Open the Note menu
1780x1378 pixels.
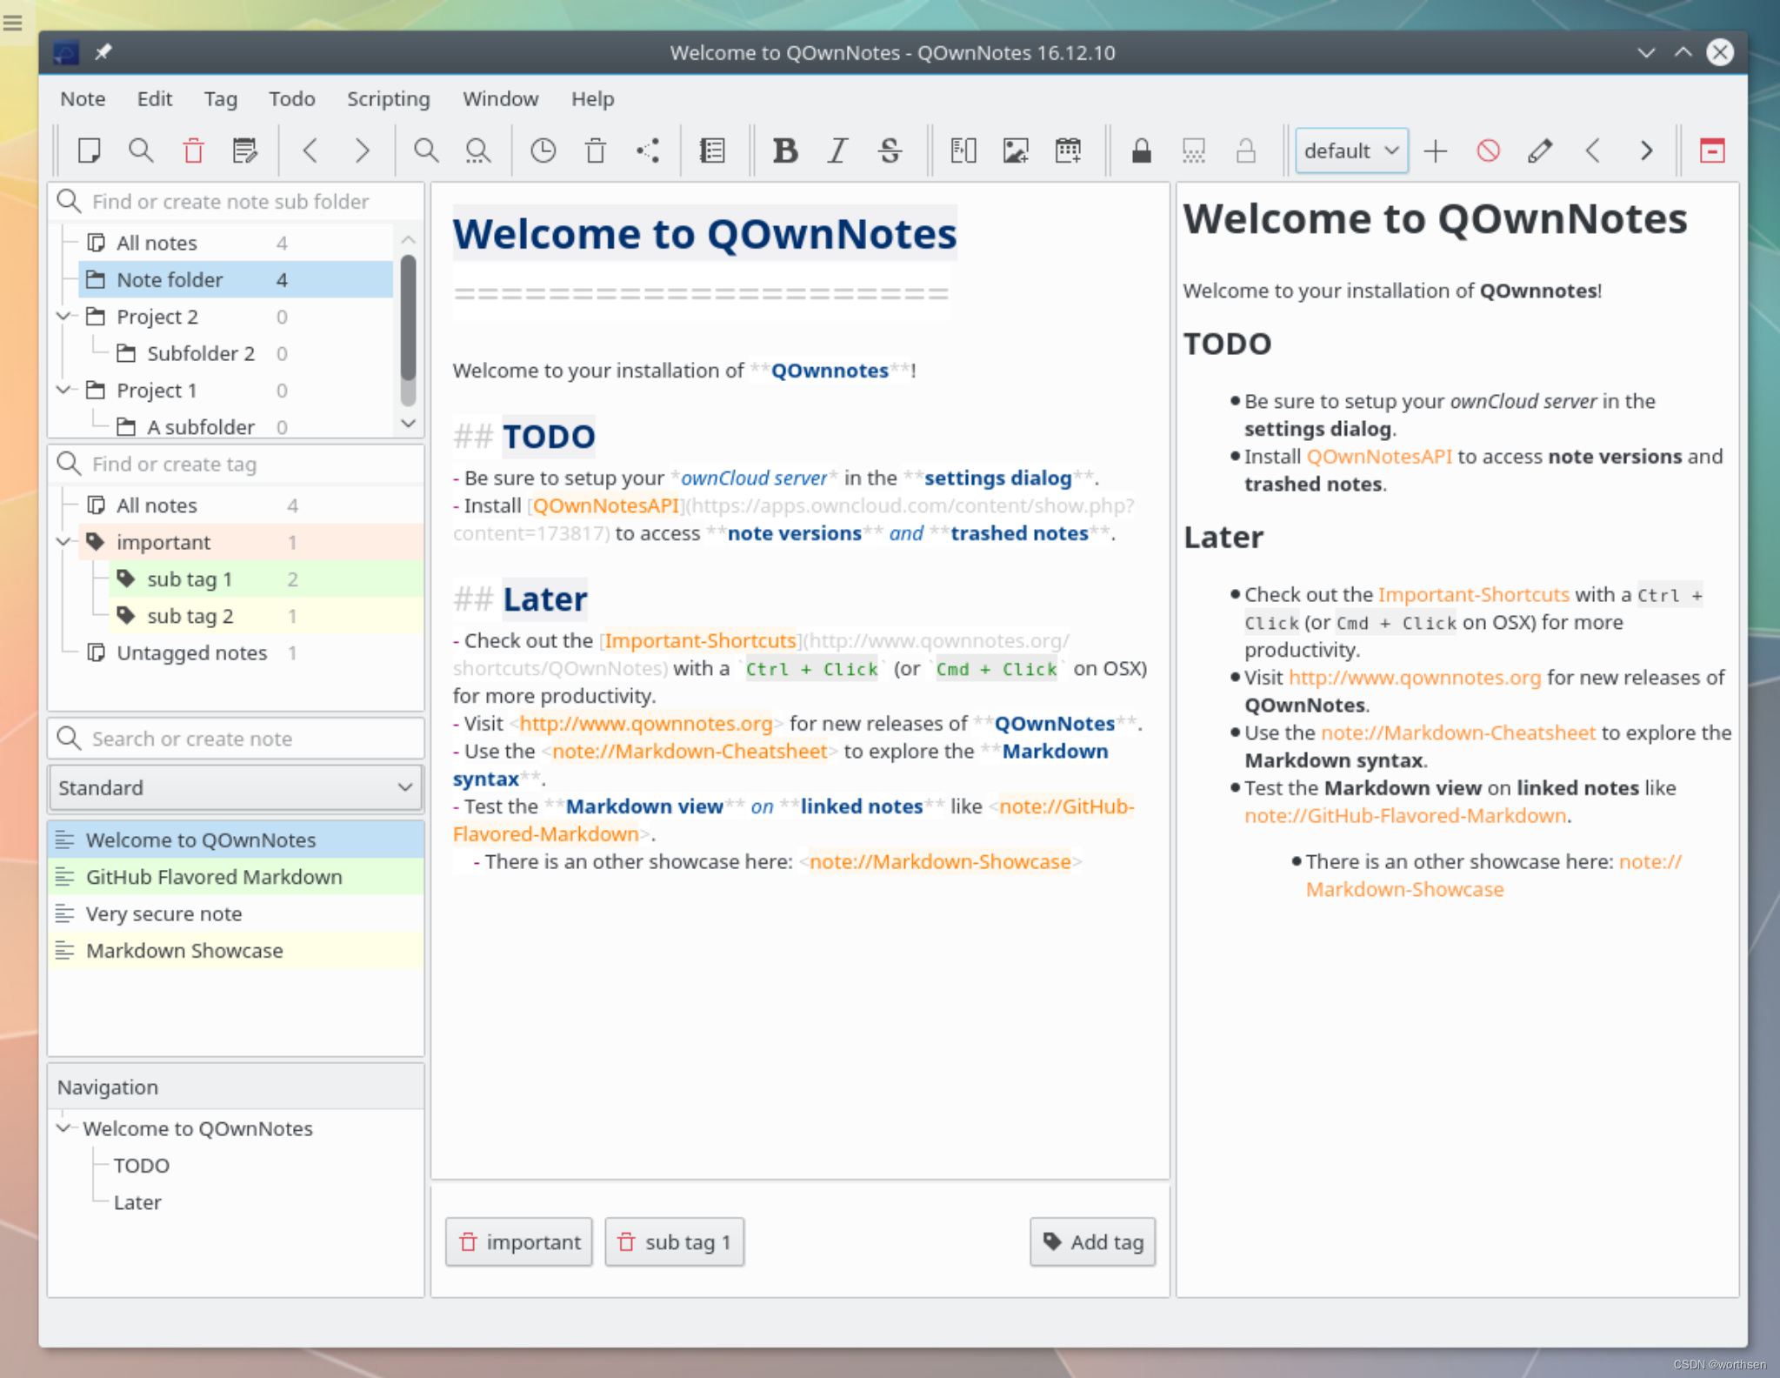[81, 98]
